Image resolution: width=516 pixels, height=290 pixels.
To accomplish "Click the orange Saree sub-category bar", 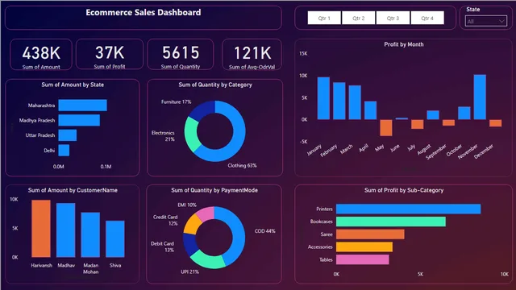I will point(370,234).
